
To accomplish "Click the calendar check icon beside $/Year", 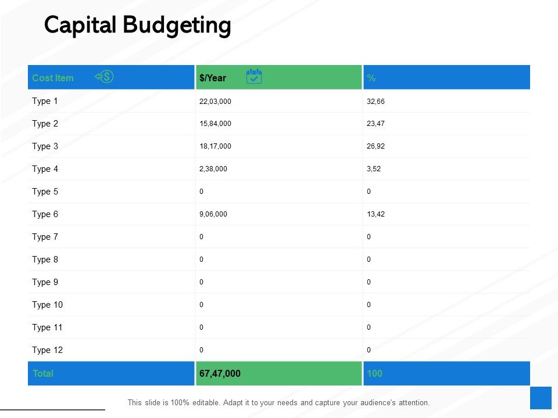I will point(254,77).
